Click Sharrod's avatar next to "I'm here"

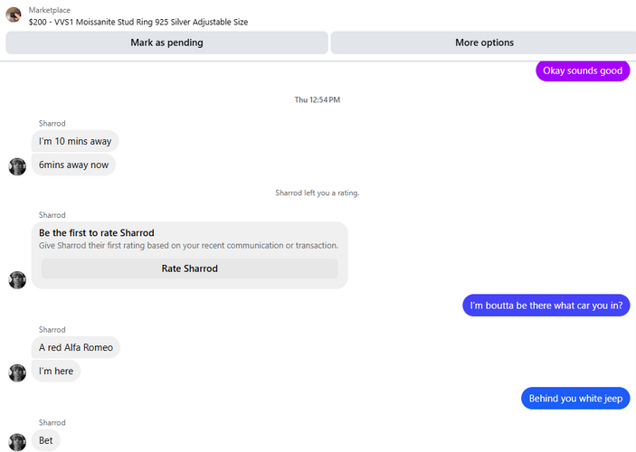click(x=17, y=372)
